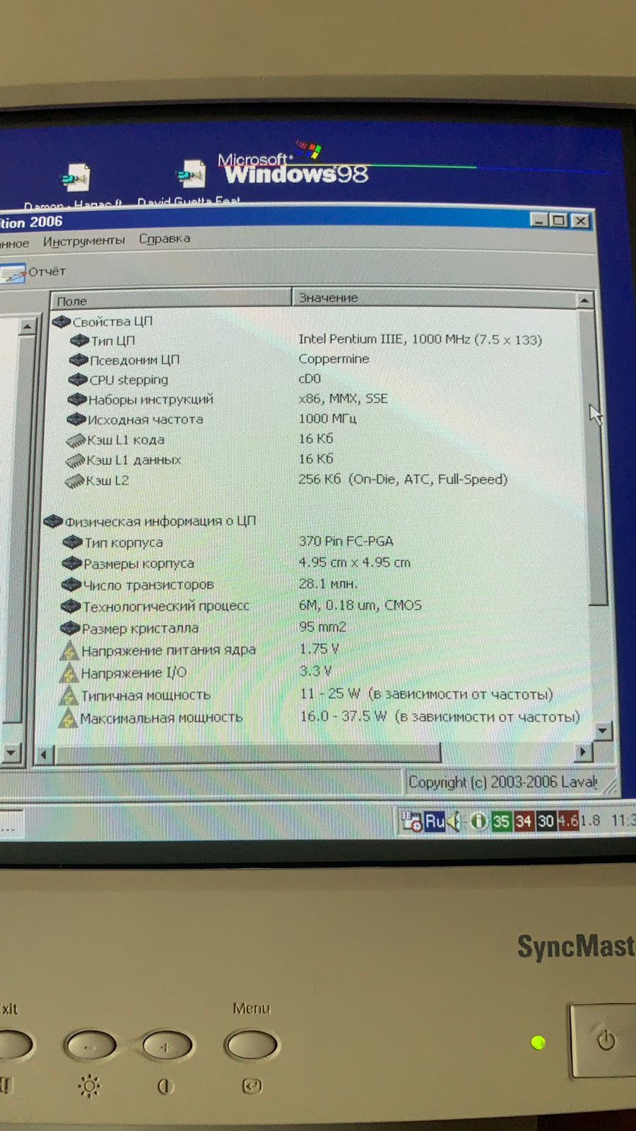Screen dimensions: 636x1131
Task: Select the 1.75 V value
Action: (319, 648)
